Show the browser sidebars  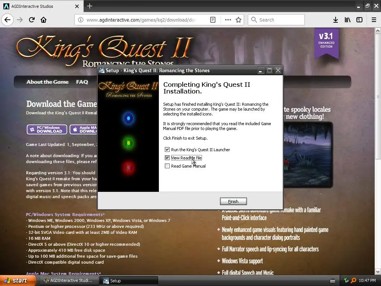point(359,20)
